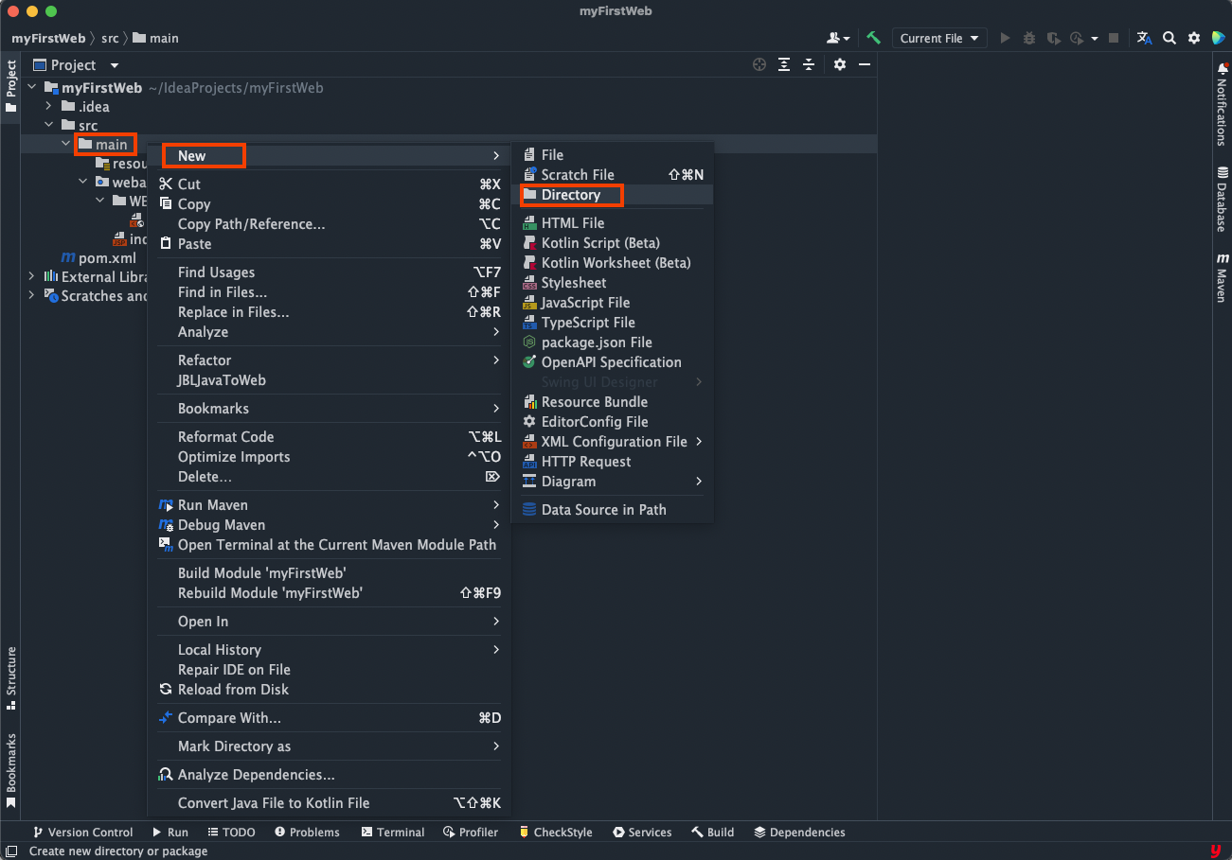The width and height of the screenshot is (1232, 860).
Task: Open Version Control tool window tab
Action: pos(83,832)
